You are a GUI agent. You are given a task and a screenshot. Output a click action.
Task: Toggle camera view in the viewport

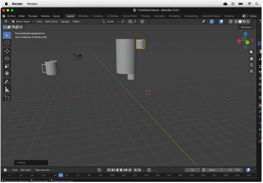[251, 65]
